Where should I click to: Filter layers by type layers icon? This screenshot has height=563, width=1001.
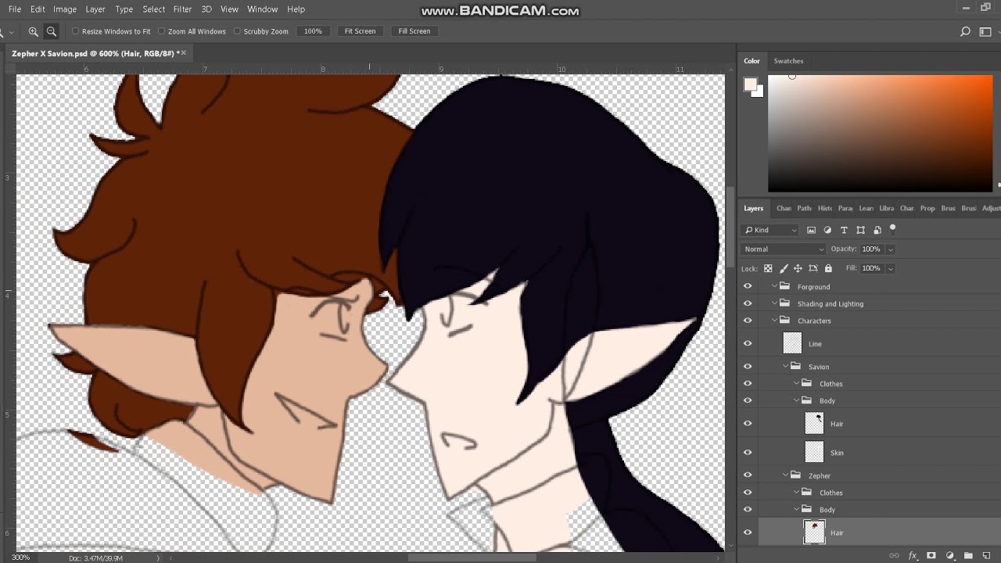click(844, 230)
